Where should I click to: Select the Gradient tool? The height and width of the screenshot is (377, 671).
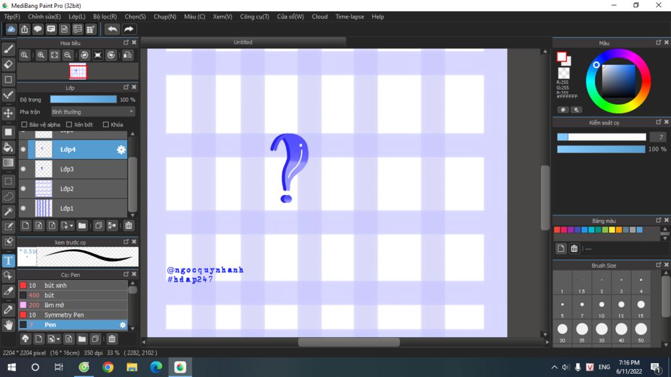[8, 162]
